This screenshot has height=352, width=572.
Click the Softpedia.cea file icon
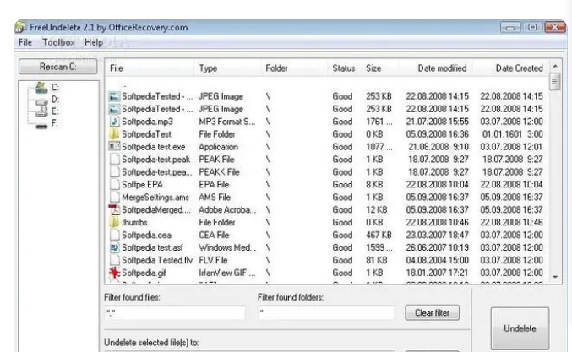point(115,235)
